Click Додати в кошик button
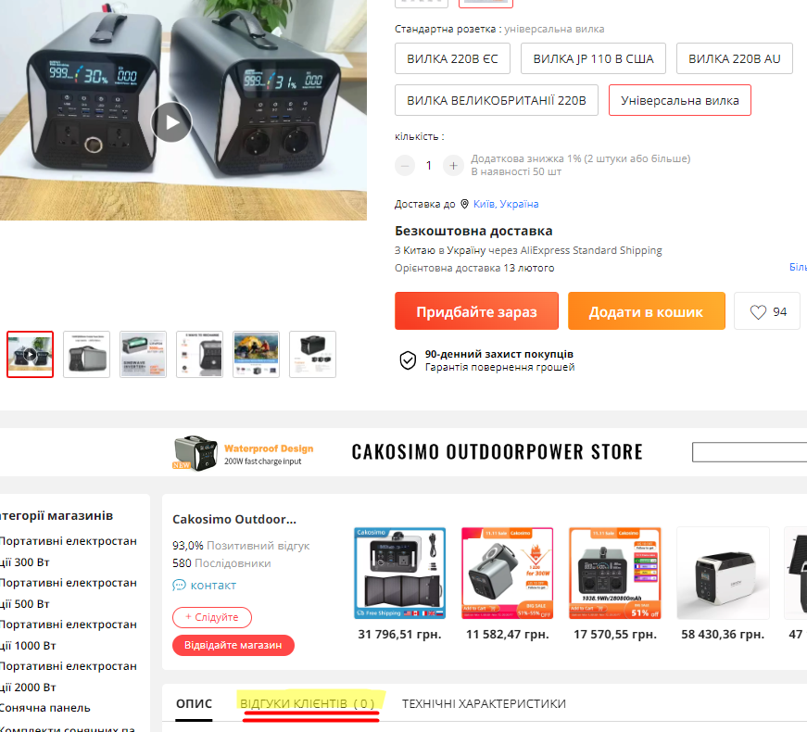807x732 pixels. [x=647, y=311]
